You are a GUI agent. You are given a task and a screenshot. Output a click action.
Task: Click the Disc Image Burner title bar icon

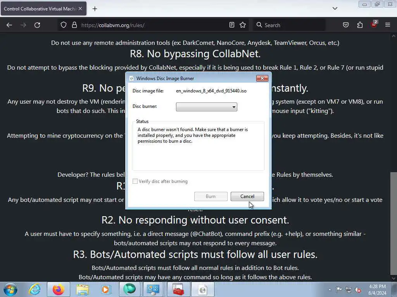[131, 79]
